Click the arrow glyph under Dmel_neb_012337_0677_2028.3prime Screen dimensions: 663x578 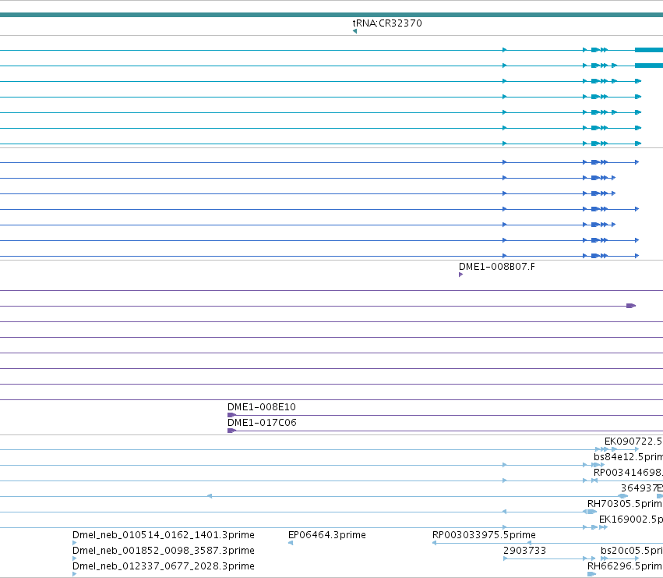(75, 574)
